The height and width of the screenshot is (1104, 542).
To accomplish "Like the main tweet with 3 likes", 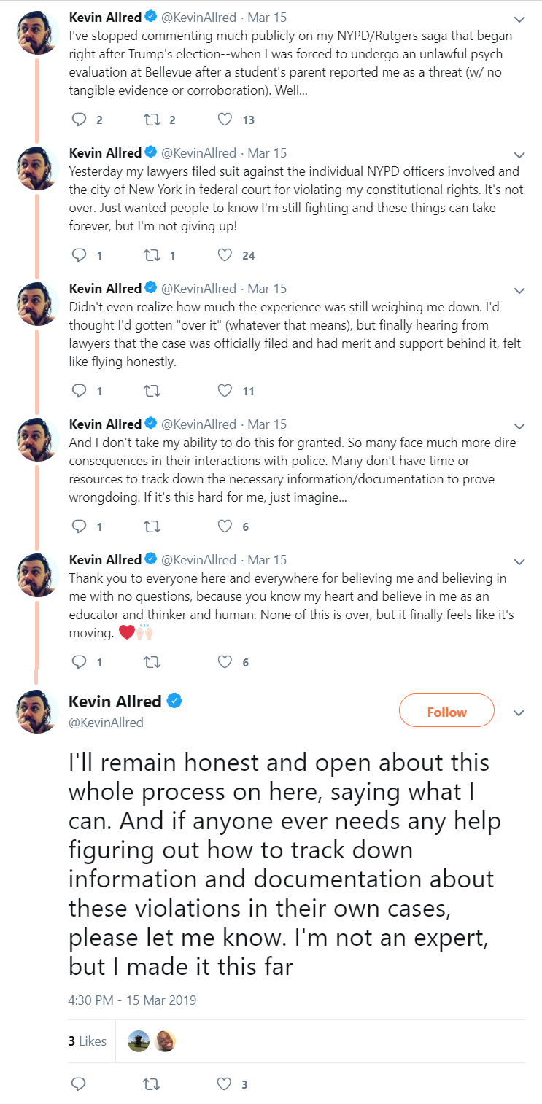I will (x=225, y=1084).
